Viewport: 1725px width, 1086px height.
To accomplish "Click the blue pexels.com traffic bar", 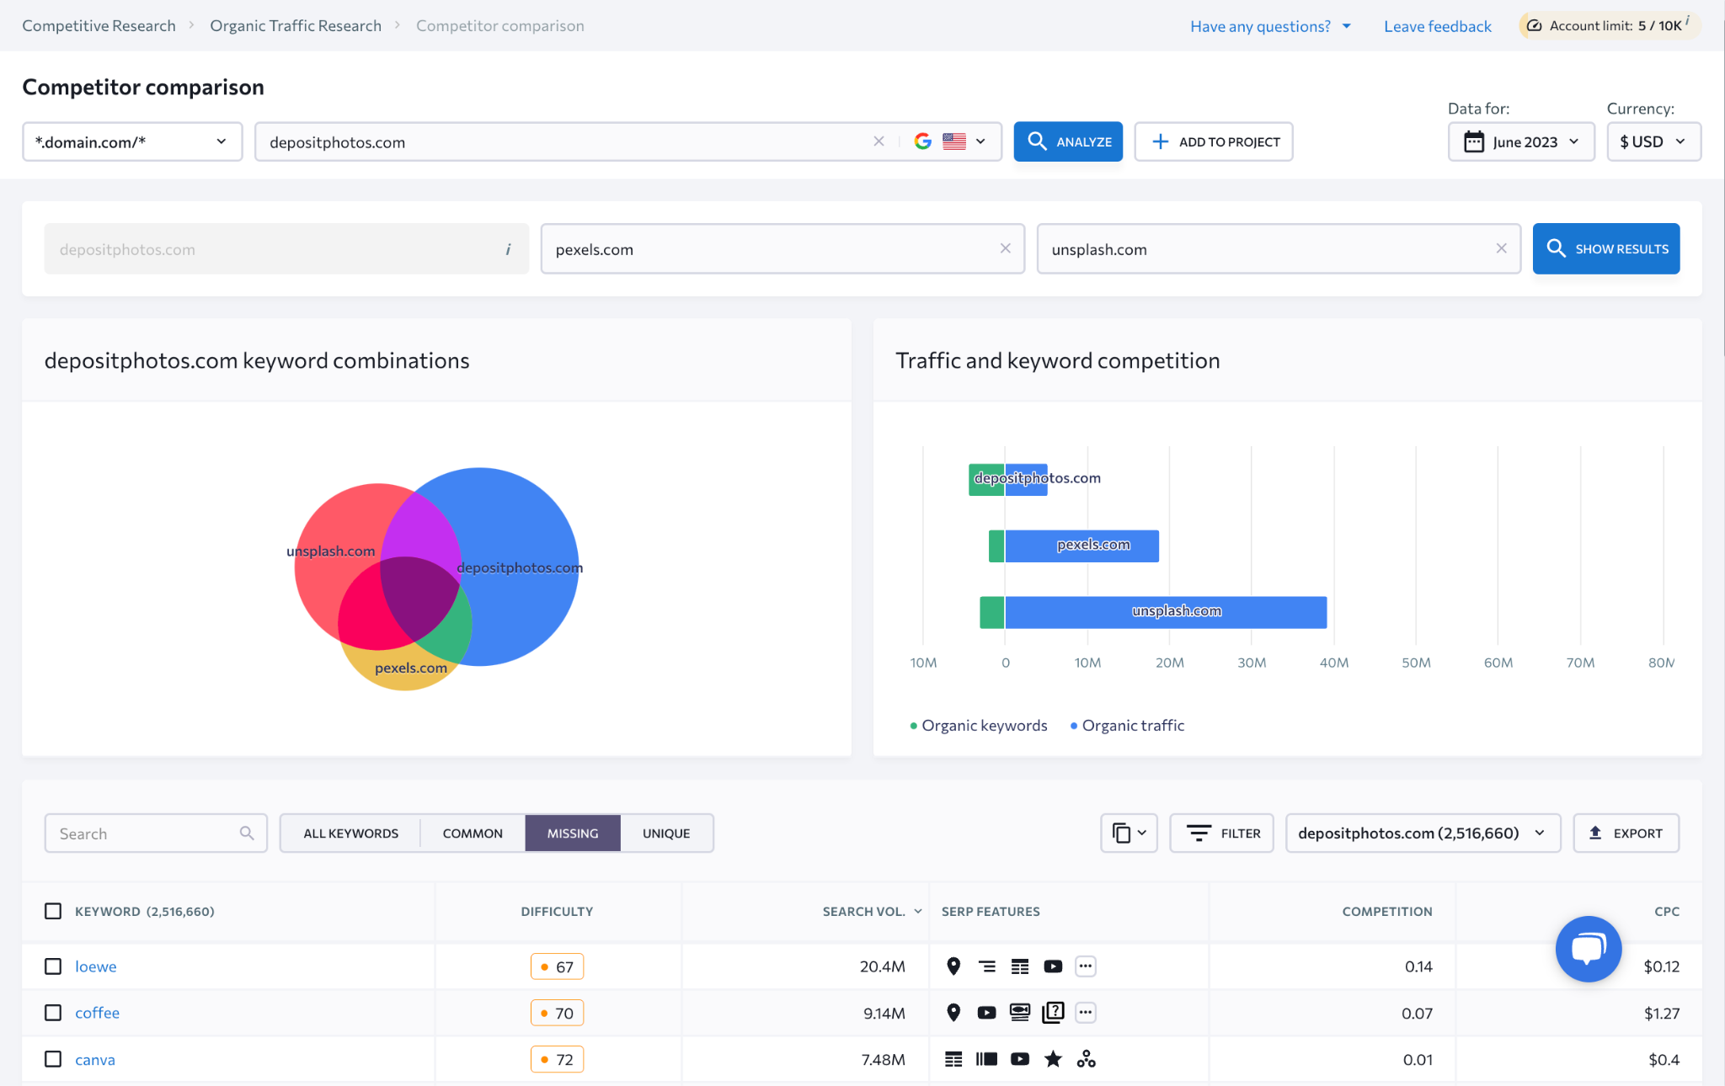I will [x=1081, y=546].
